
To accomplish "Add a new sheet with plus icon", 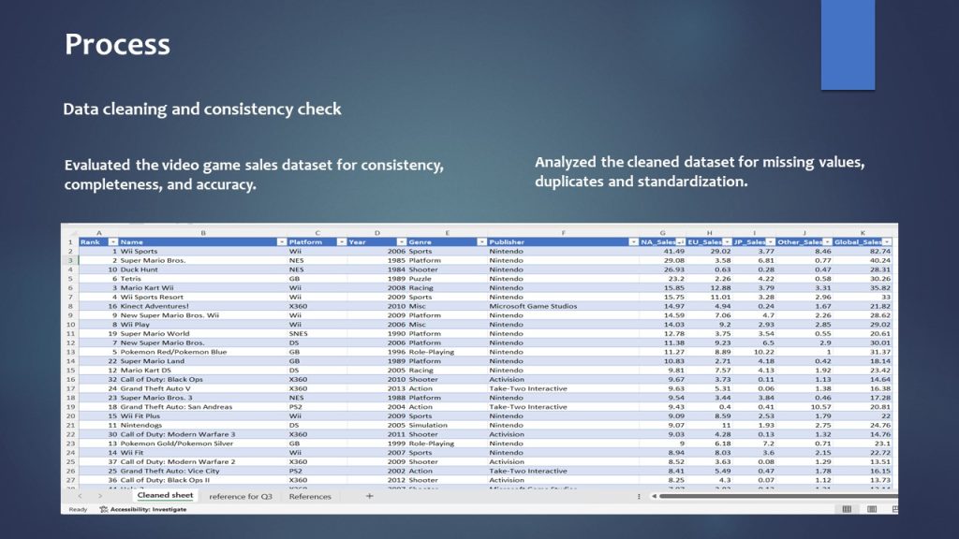I will (x=369, y=496).
